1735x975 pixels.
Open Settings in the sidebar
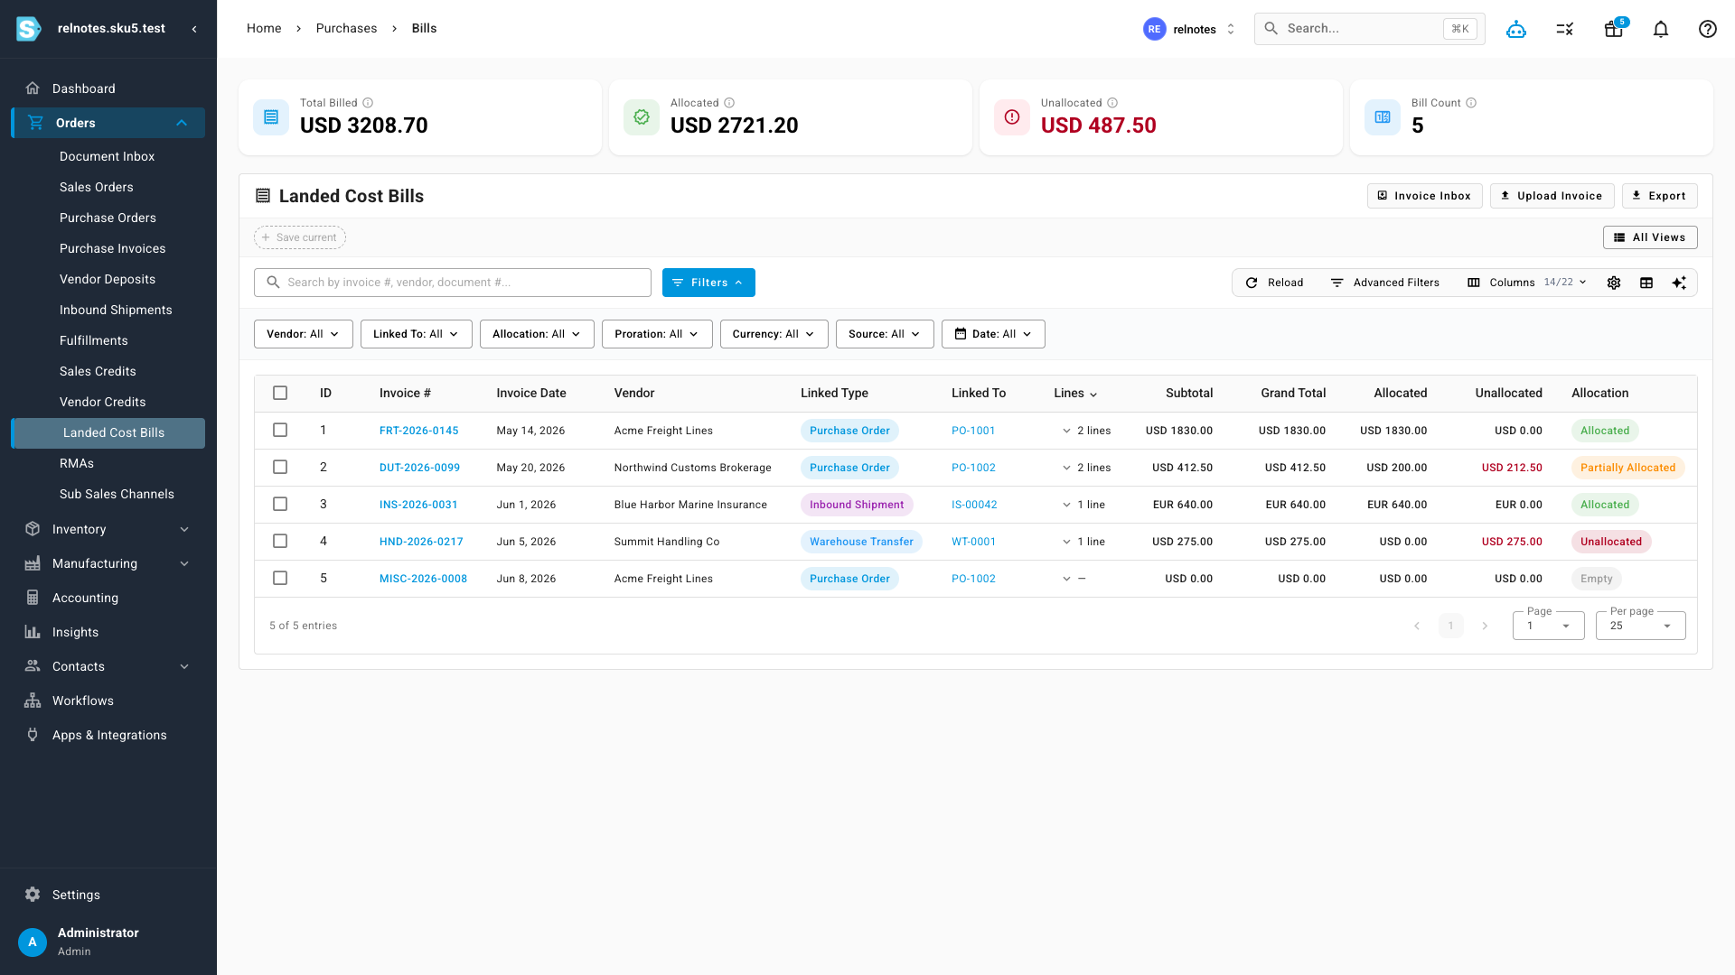pos(76,895)
